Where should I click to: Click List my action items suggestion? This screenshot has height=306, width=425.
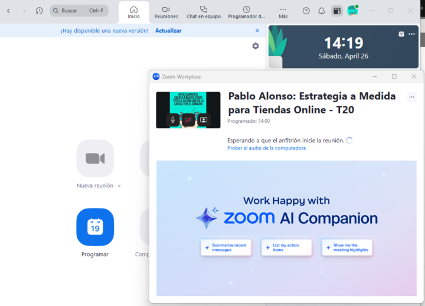[286, 248]
